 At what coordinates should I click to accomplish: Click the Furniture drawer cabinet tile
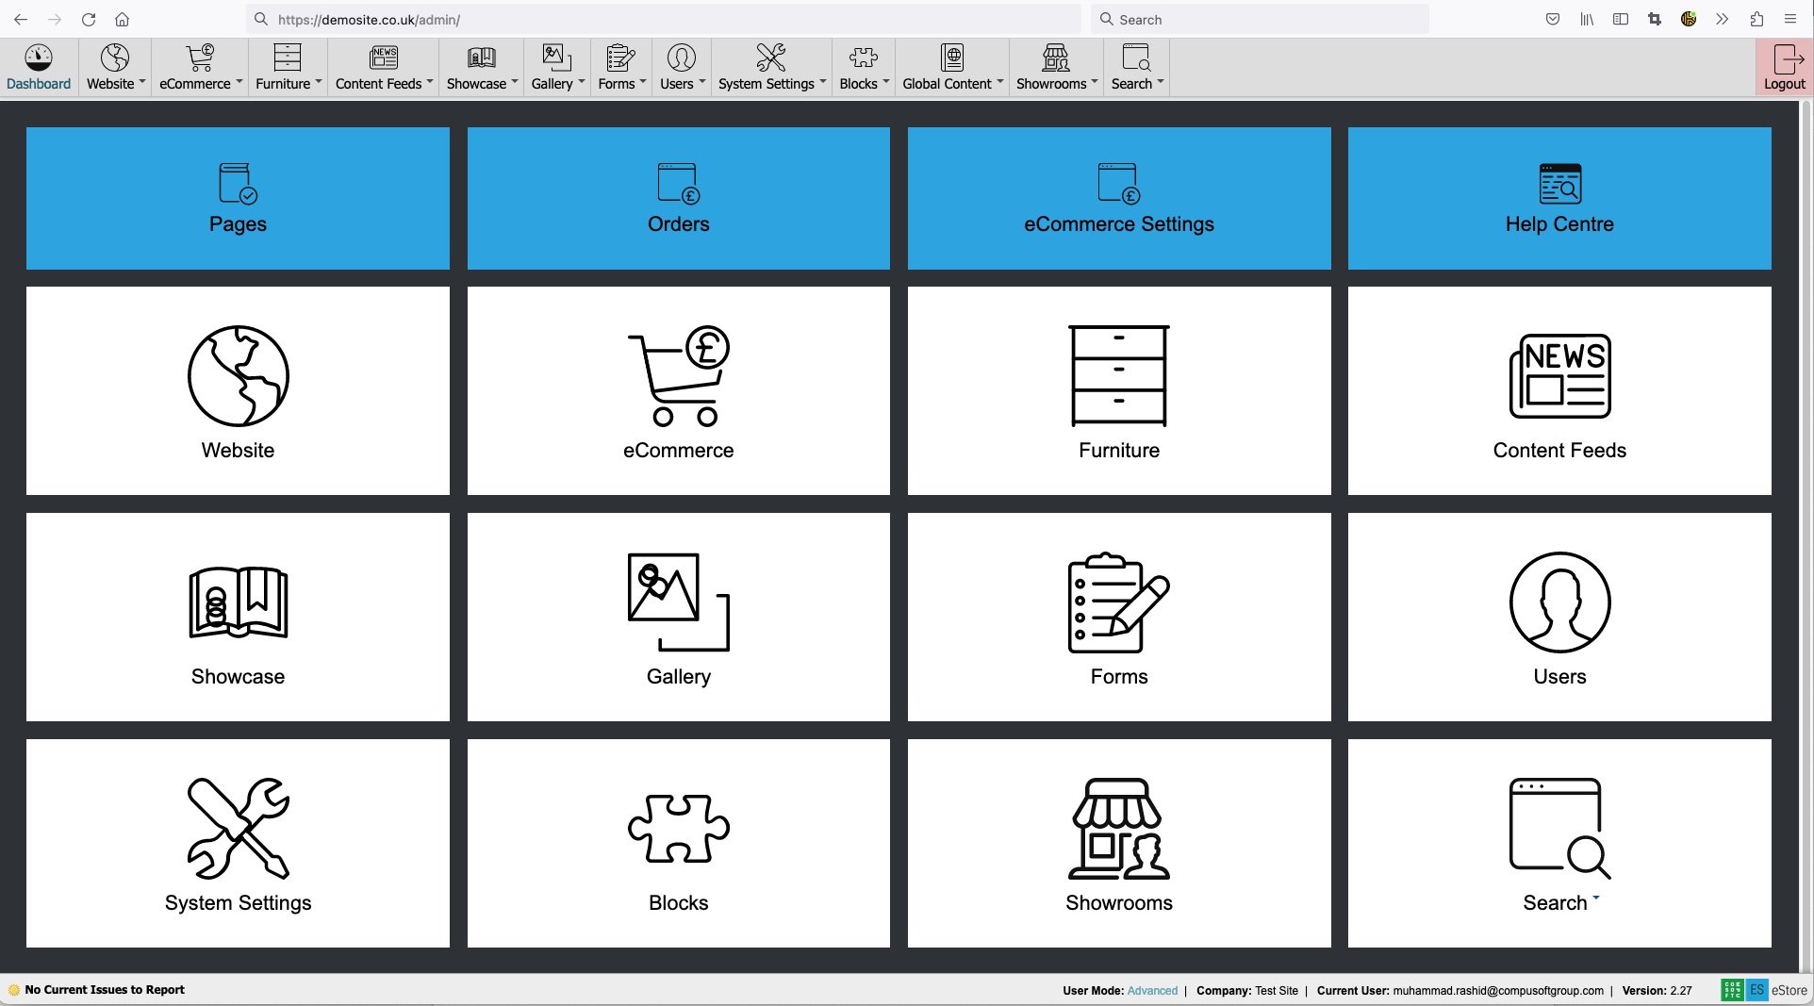coord(1119,390)
